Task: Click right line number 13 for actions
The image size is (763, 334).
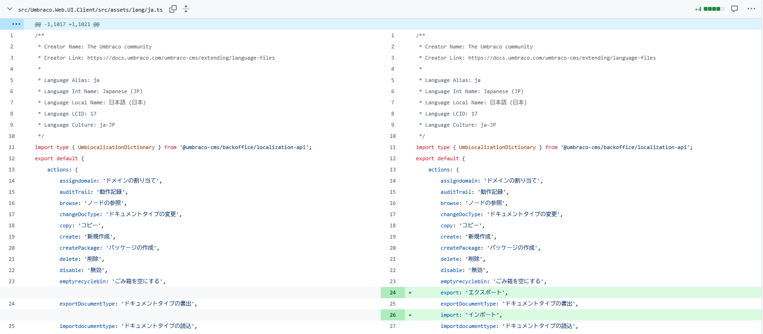Action: (x=392, y=170)
